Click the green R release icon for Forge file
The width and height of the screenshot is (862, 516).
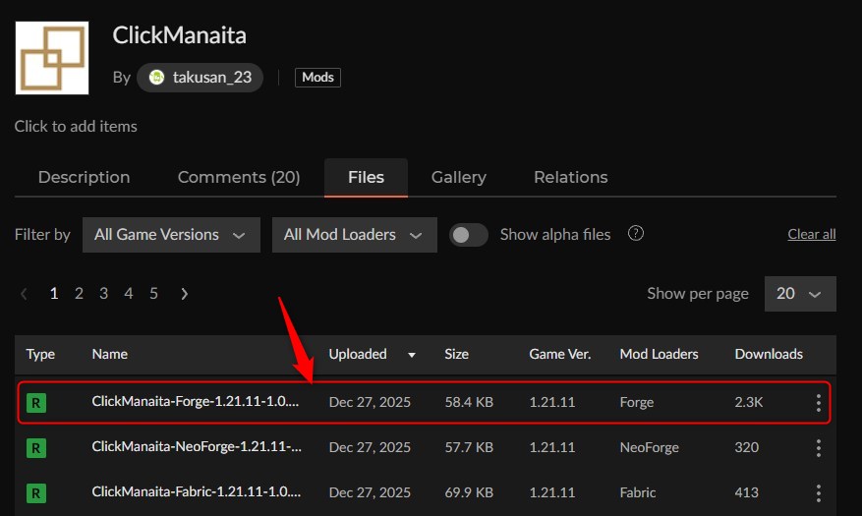36,402
